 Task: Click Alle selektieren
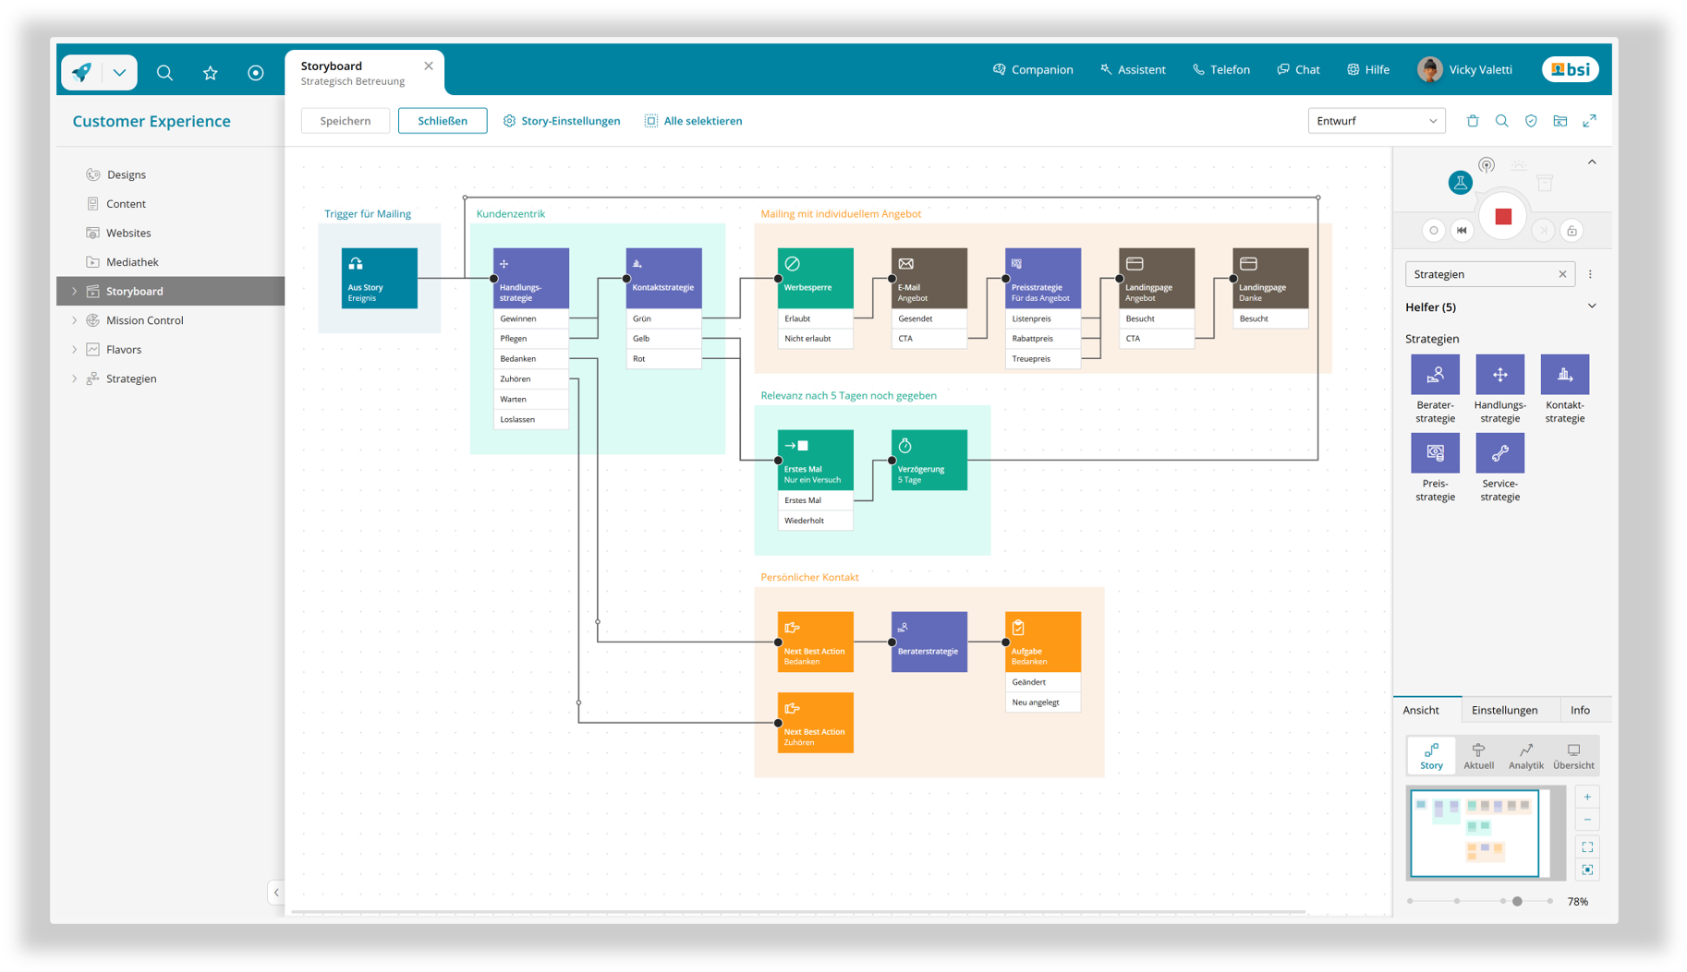pyautogui.click(x=694, y=121)
